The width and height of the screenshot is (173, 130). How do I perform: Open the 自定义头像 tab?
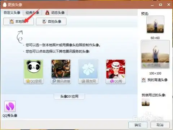[x=12, y=13]
